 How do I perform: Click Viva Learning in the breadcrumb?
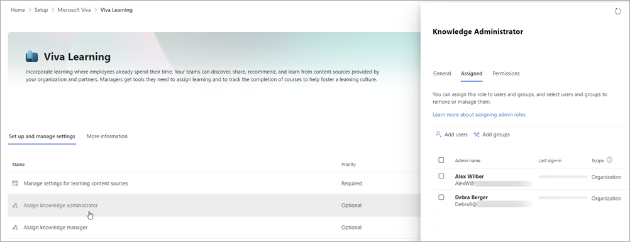(x=116, y=10)
